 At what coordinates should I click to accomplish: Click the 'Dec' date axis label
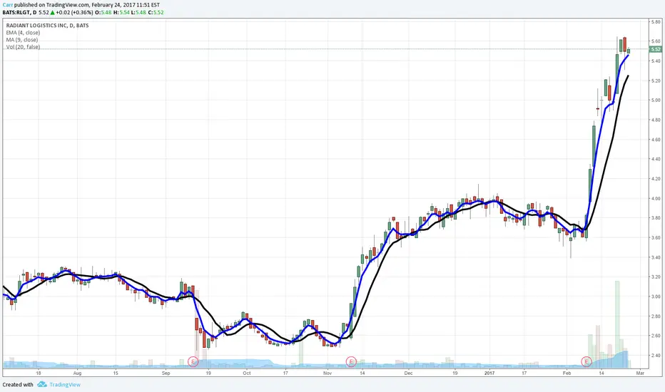tap(408, 373)
